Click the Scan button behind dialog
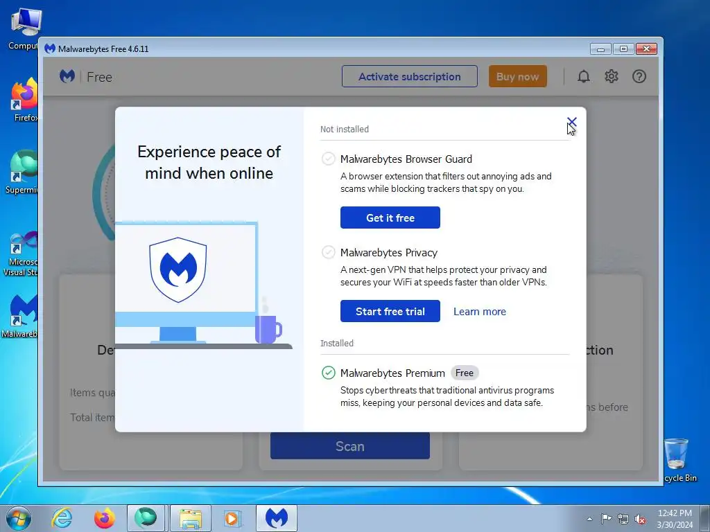 pos(349,446)
